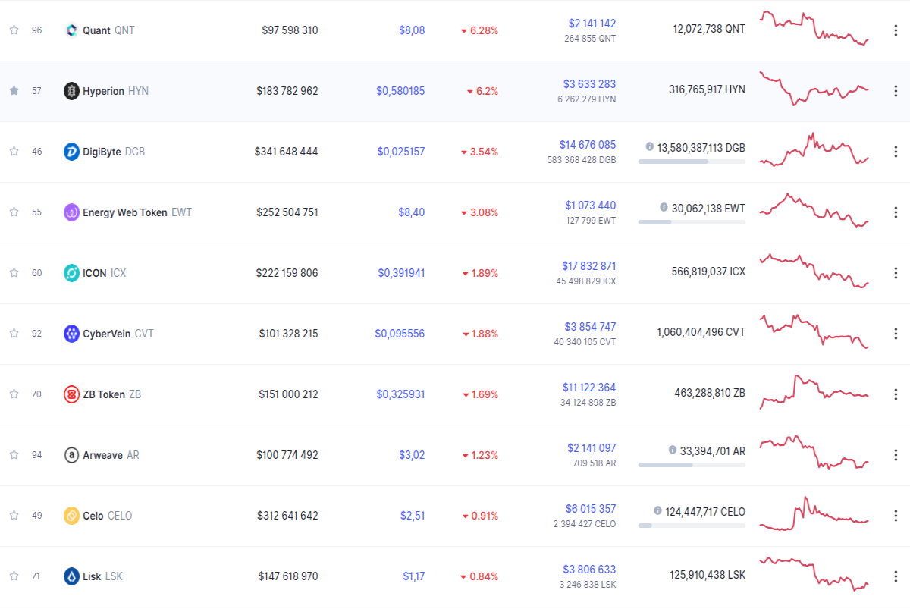
Task: Open the DigiByte 7-day price sparkline chart
Action: [814, 149]
